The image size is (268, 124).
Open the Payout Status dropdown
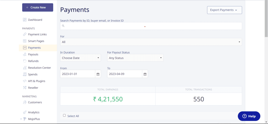[x=135, y=58]
